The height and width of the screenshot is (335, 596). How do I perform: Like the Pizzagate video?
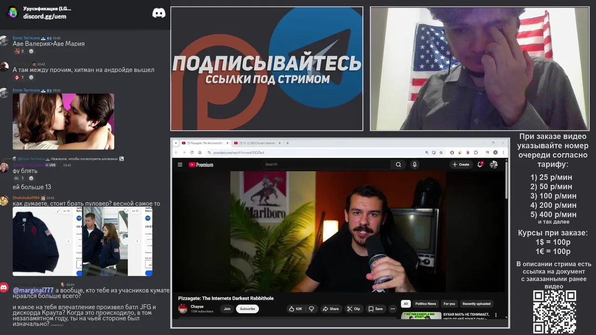pos(295,308)
